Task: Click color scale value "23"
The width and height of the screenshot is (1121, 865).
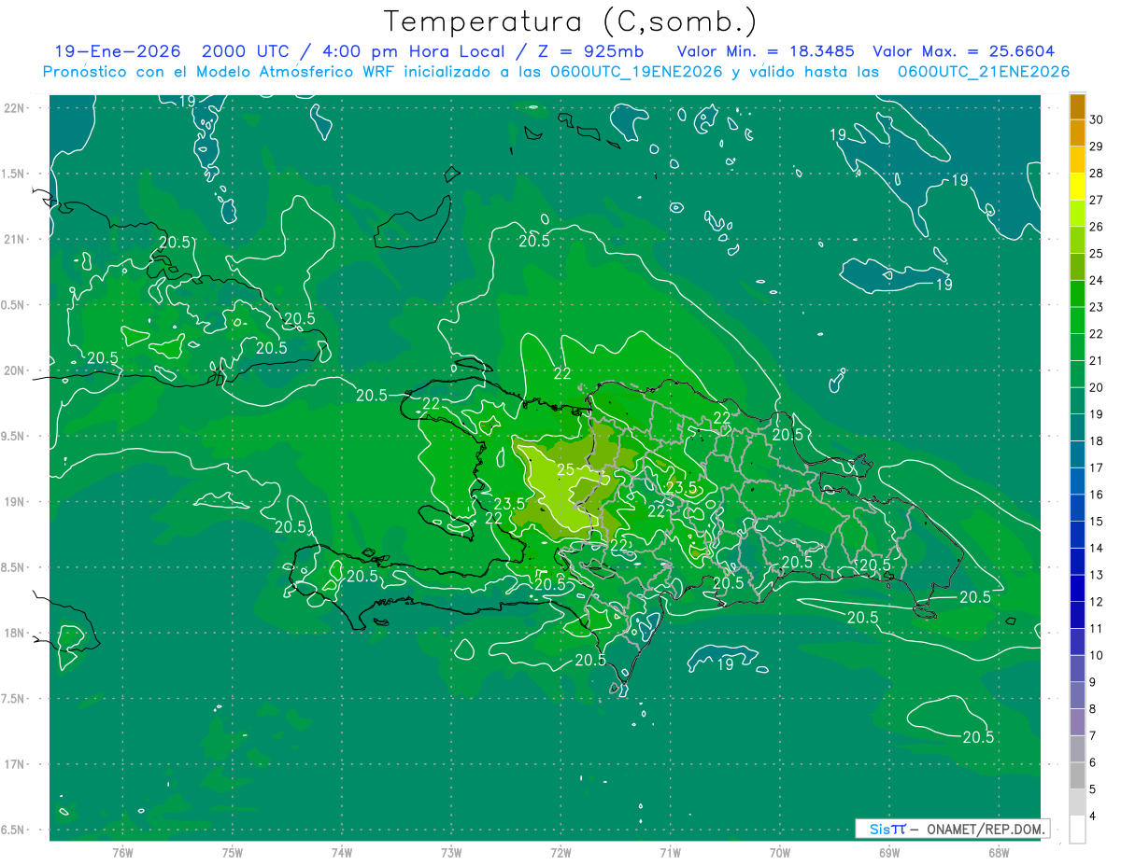Action: 1097,307
